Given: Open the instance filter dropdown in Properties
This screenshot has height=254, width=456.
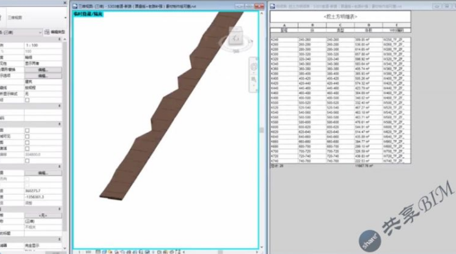Looking at the screenshot, I should tap(40, 33).
